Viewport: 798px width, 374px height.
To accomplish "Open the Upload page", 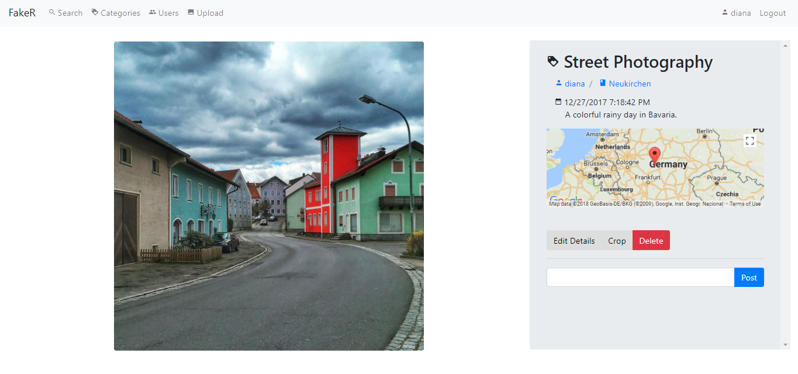I will (x=205, y=13).
